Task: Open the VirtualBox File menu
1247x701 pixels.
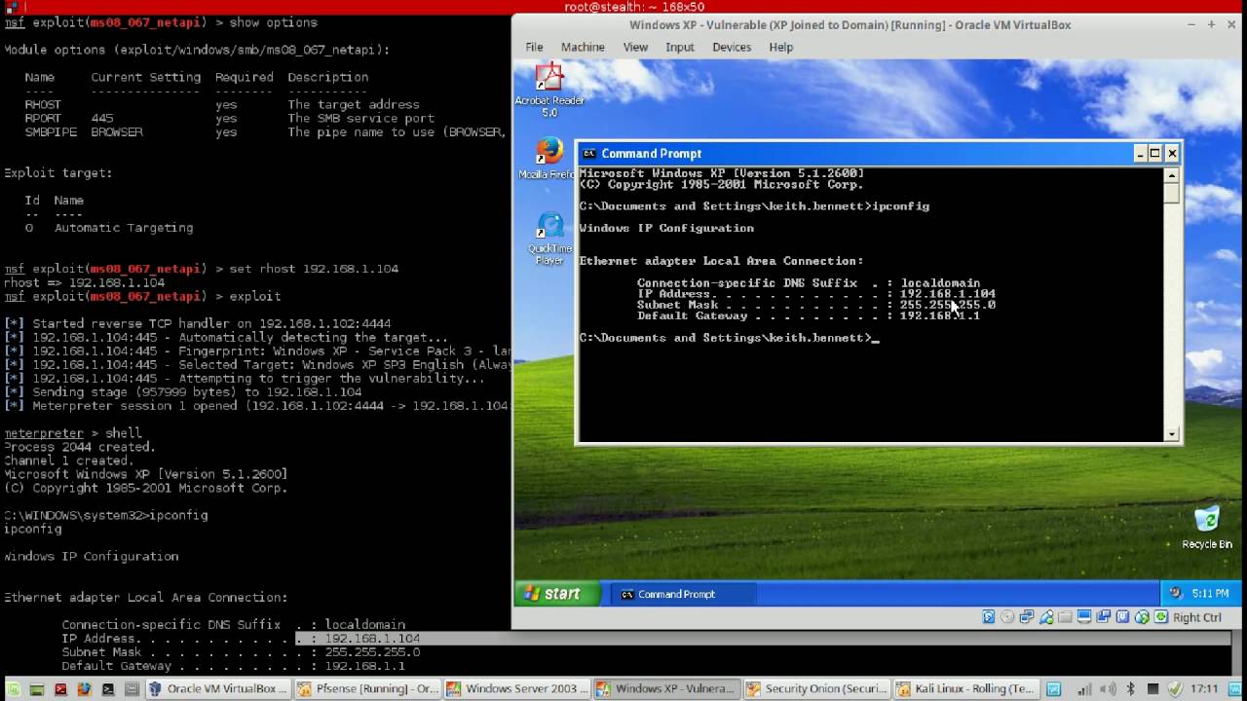Action: click(x=534, y=47)
